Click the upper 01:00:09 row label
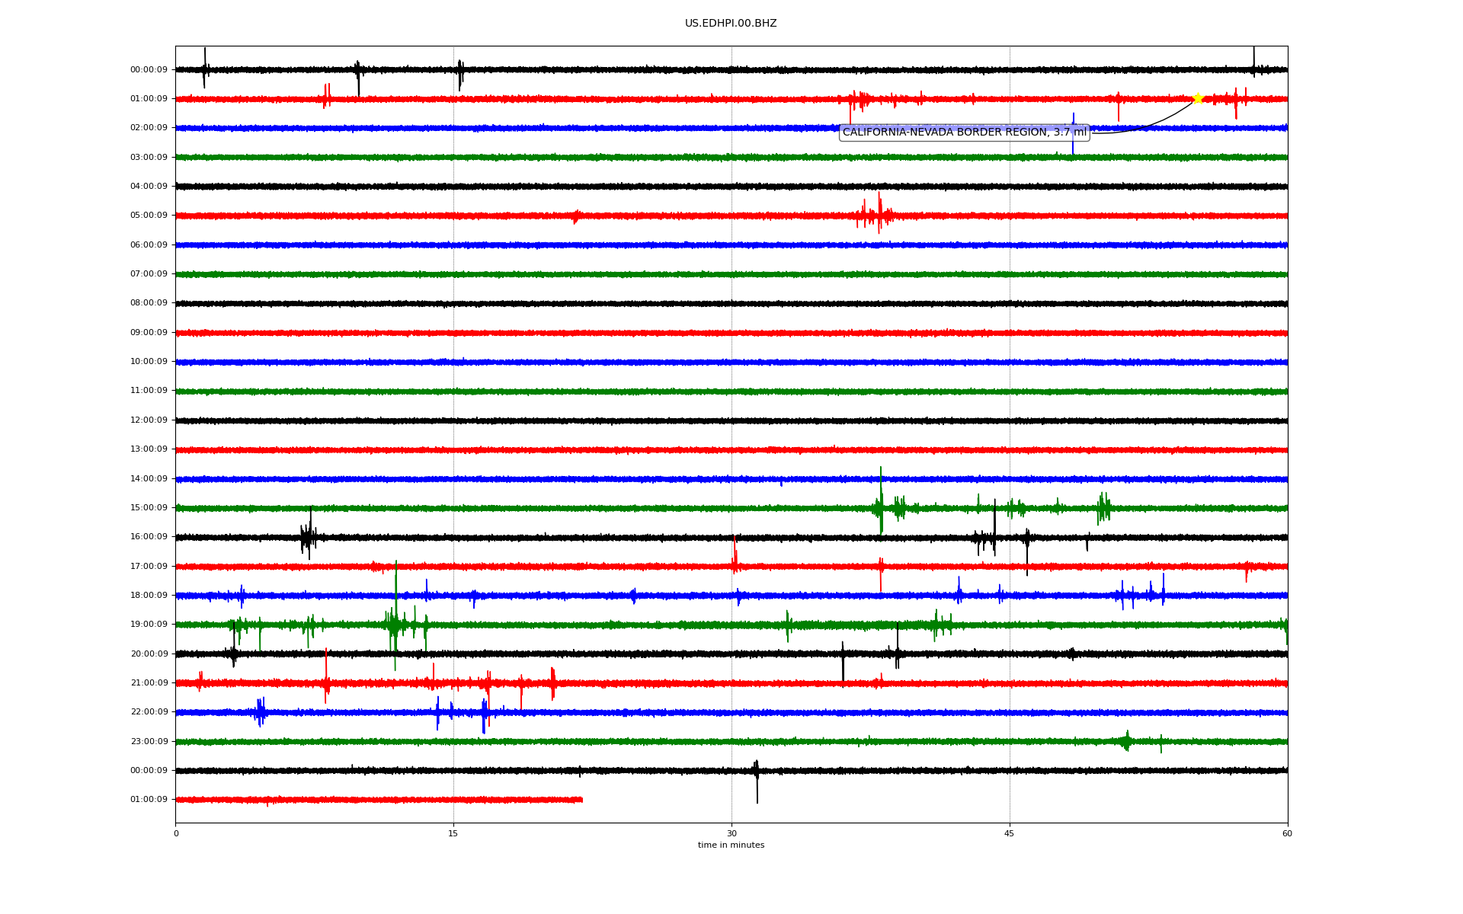1463x914 pixels. click(149, 99)
